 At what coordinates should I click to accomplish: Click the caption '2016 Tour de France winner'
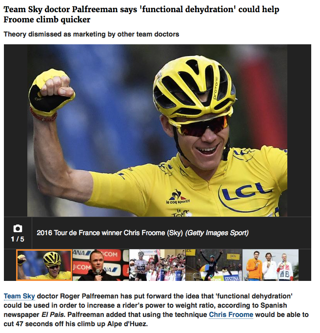point(110,233)
